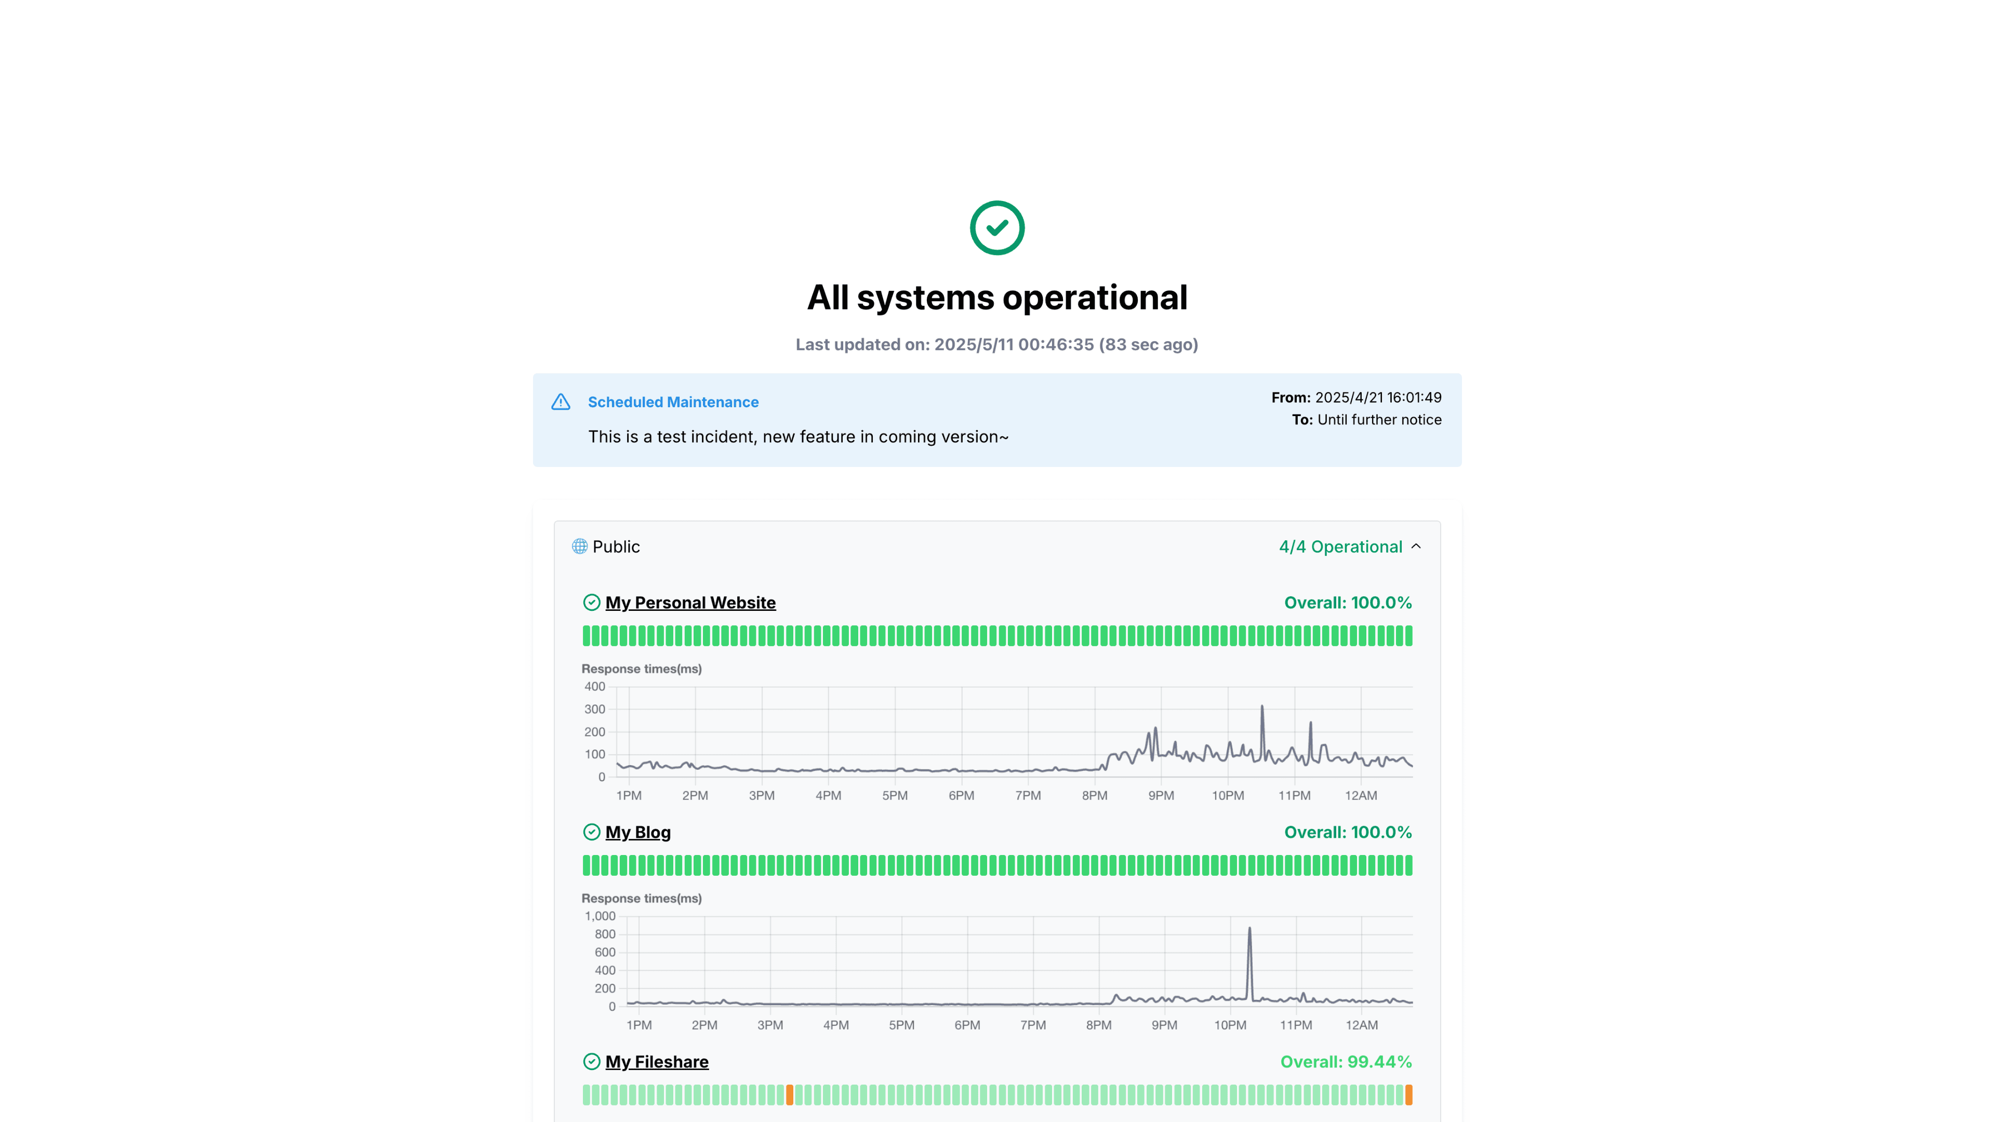Click the check icon beside My Fileshare
This screenshot has height=1122, width=1995.
592,1062
